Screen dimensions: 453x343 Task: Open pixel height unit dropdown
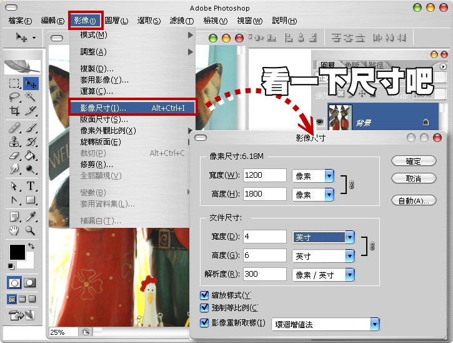(x=329, y=195)
